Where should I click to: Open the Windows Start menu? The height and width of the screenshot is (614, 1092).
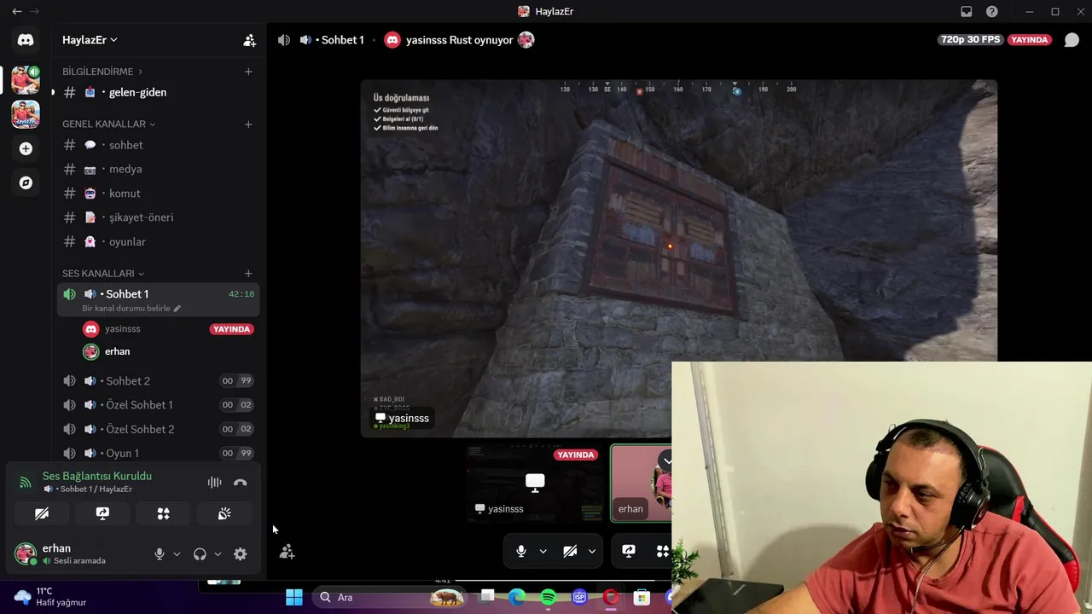[293, 597]
